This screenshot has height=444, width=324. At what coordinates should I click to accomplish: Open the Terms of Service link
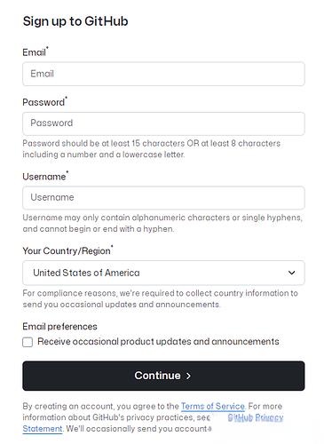pos(213,406)
